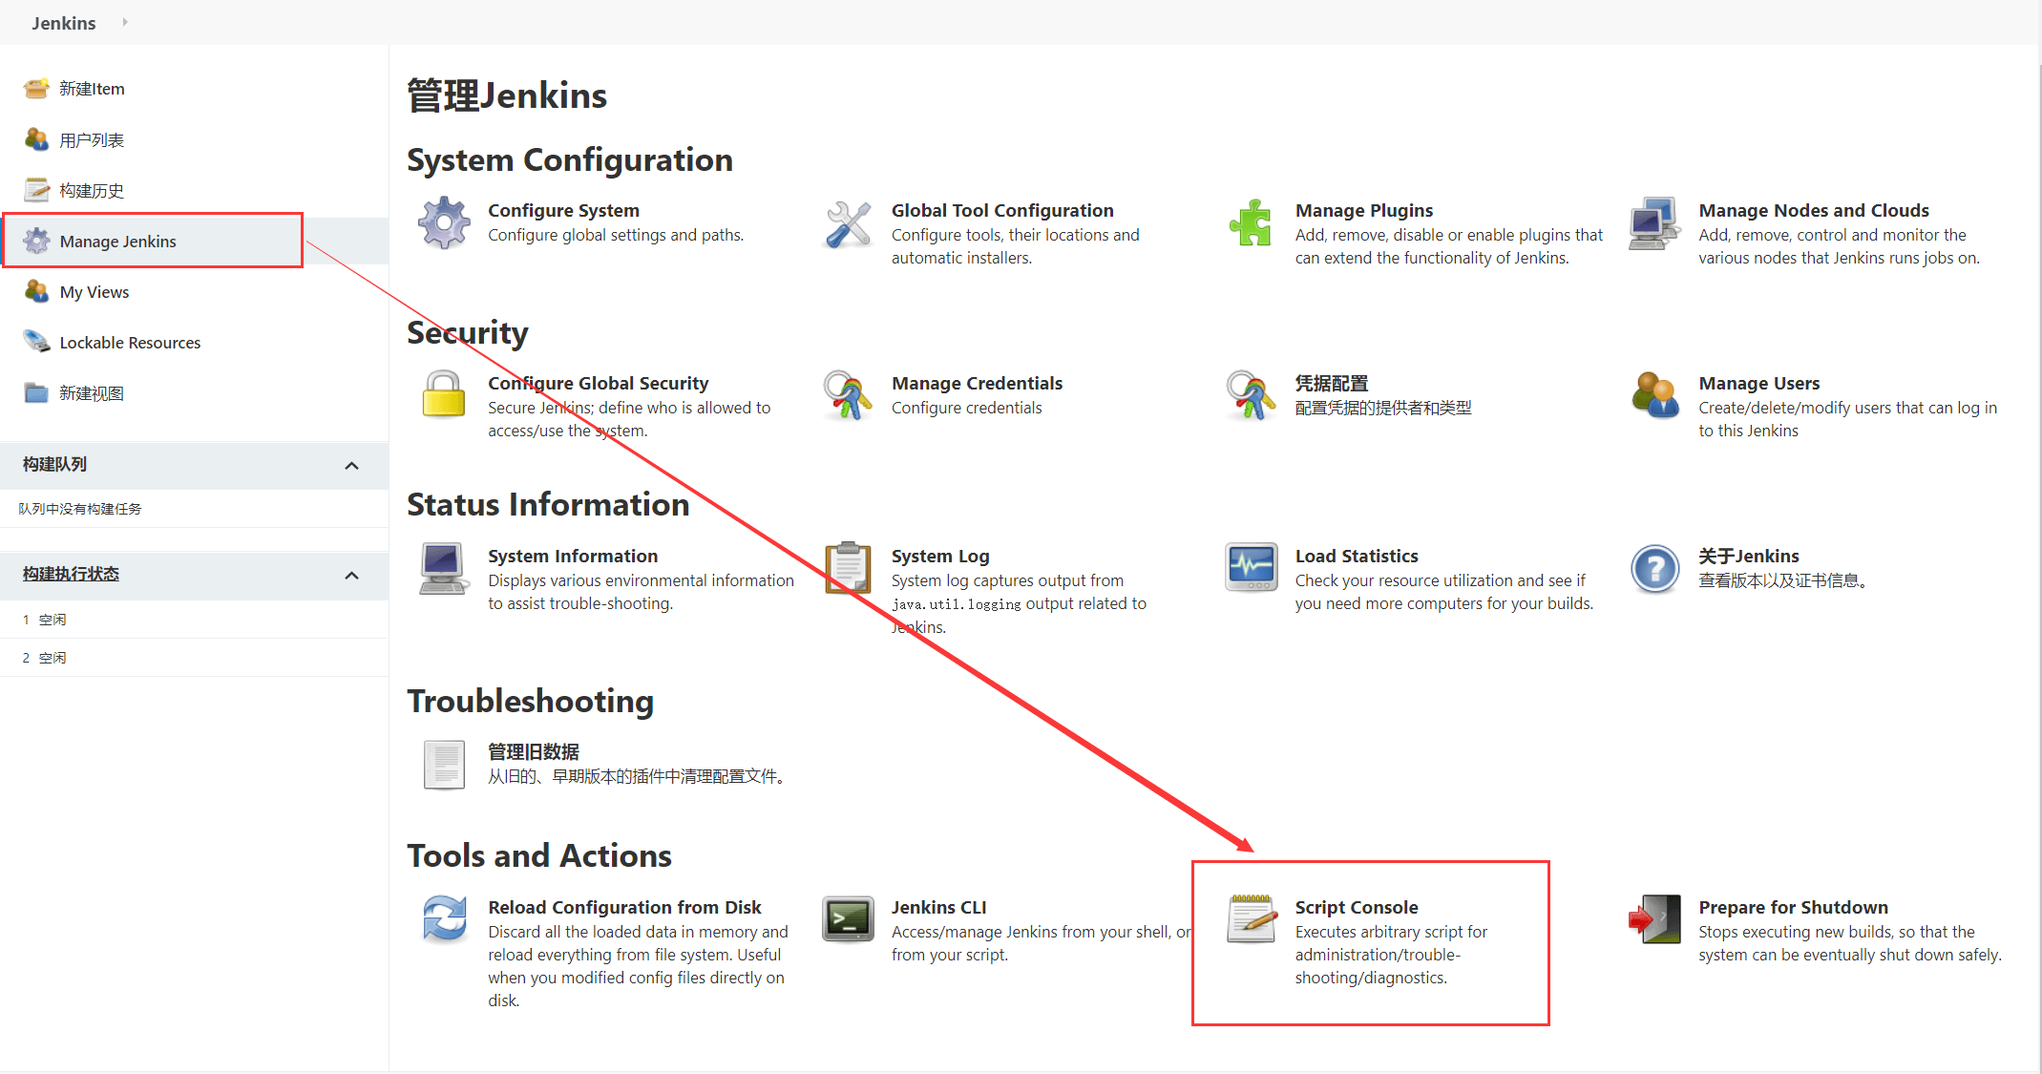Open the Manage Users link
2042x1074 pixels.
1758,383
